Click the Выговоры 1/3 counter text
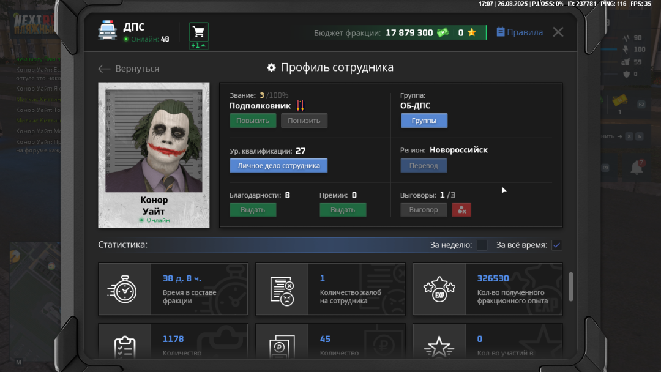This screenshot has height=372, width=661. 428,195
